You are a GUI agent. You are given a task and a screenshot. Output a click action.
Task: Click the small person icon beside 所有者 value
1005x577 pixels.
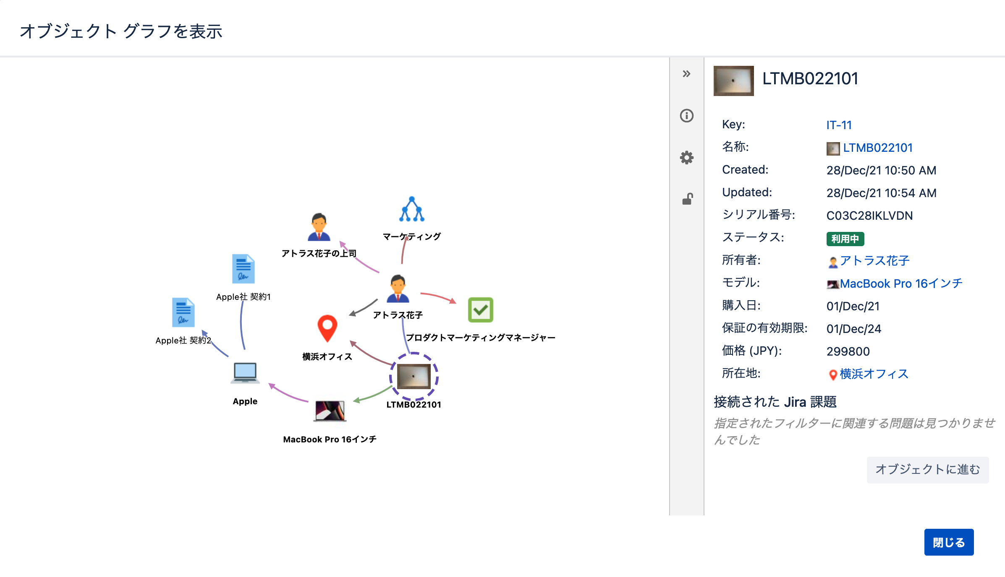(833, 263)
